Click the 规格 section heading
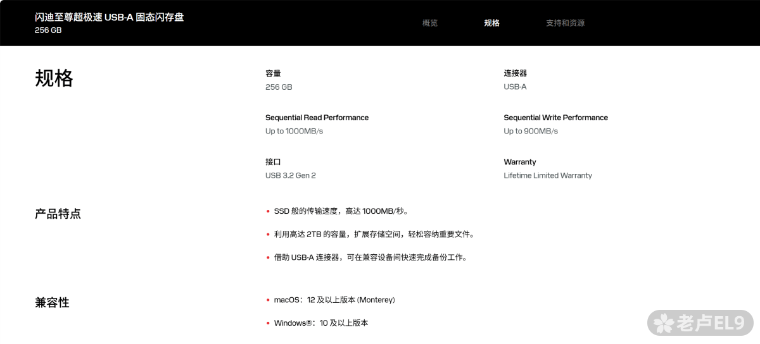Image resolution: width=760 pixels, height=344 pixels. pyautogui.click(x=54, y=78)
